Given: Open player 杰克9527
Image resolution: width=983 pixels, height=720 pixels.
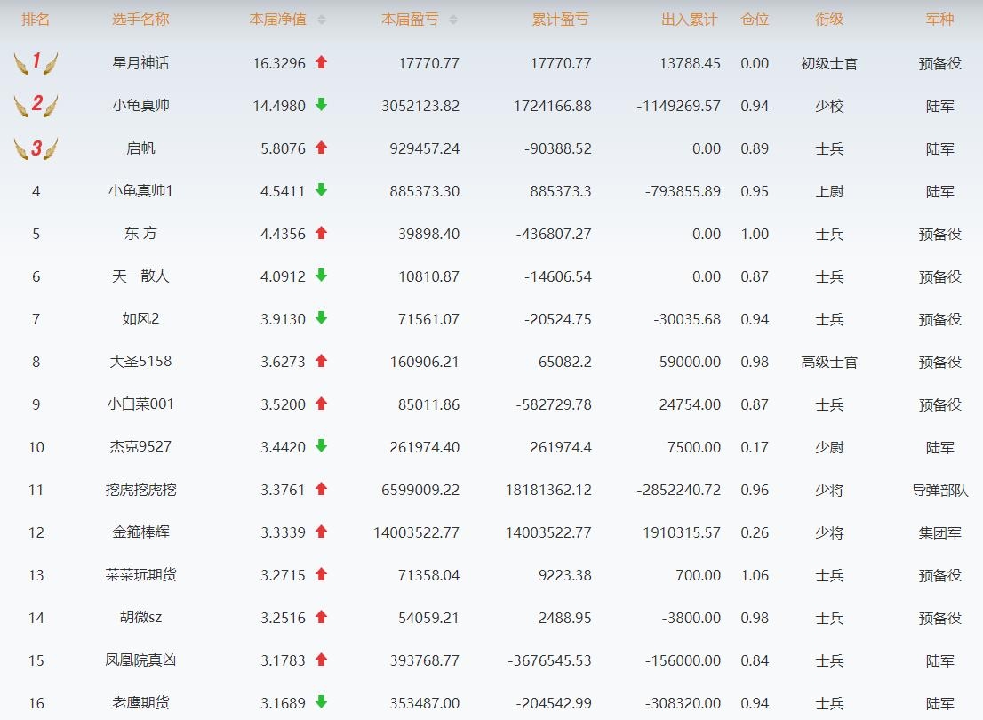Looking at the screenshot, I should click(x=140, y=446).
